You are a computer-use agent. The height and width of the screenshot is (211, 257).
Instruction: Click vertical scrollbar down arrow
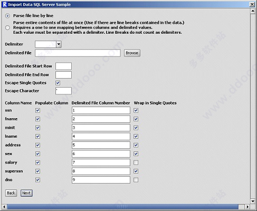[253, 201]
